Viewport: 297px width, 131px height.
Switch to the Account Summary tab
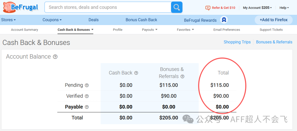[x=24, y=30]
